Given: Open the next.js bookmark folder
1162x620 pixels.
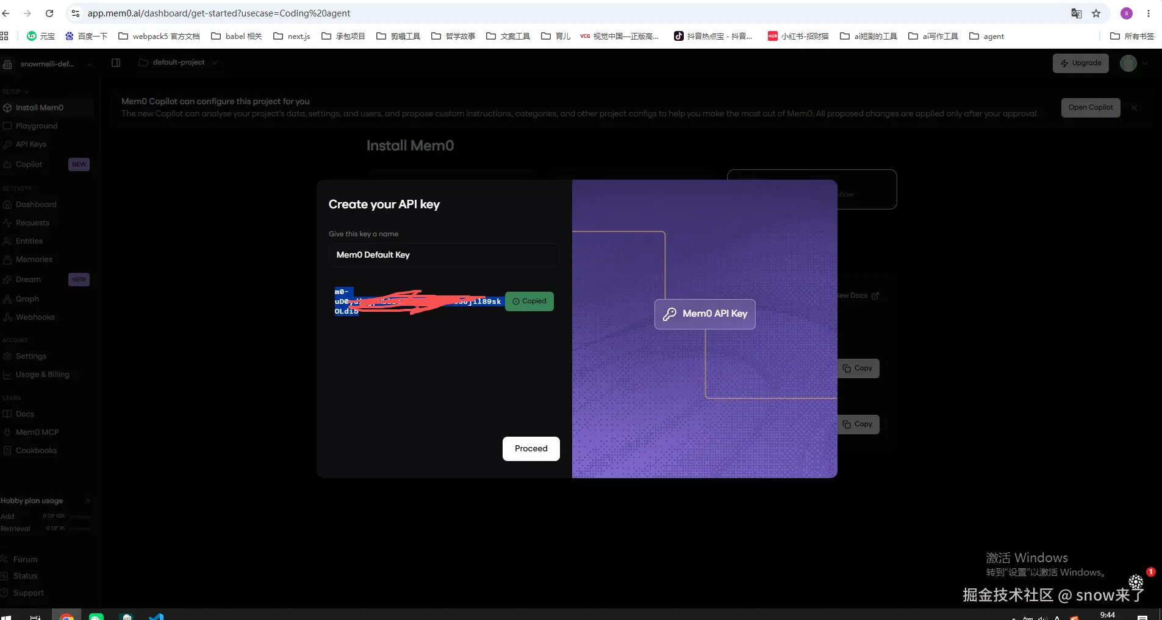Looking at the screenshot, I should click(x=292, y=36).
